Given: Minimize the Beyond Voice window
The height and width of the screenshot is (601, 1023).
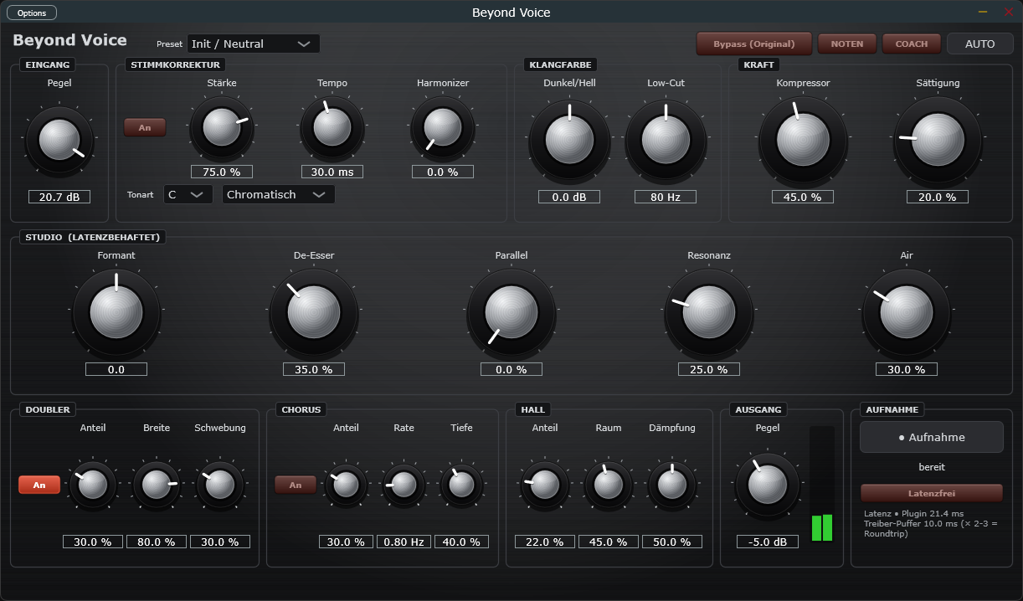Looking at the screenshot, I should 983,12.
